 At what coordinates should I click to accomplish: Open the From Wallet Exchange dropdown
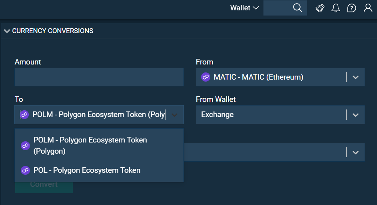click(280, 115)
